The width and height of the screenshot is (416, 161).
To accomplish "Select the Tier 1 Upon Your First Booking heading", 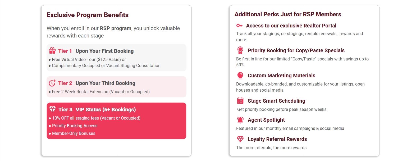I will pos(96,51).
